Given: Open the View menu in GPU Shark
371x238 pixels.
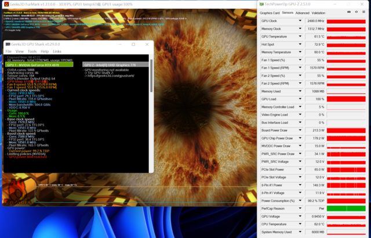Looking at the screenshot, I should tap(20, 52).
